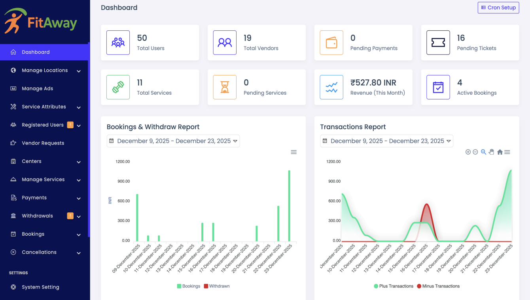Click the home reset icon on Transactions chart

[500, 152]
